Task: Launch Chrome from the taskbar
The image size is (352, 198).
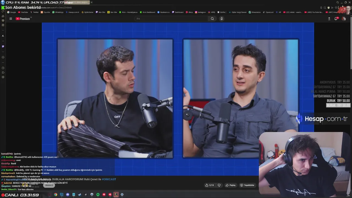Action: point(56,195)
